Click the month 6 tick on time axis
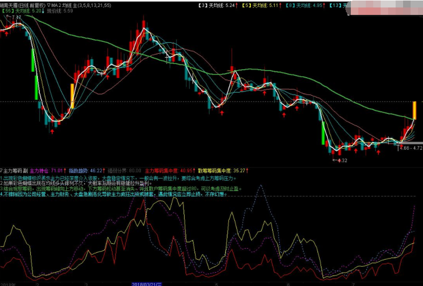This screenshot has height=286, width=423. point(288,284)
